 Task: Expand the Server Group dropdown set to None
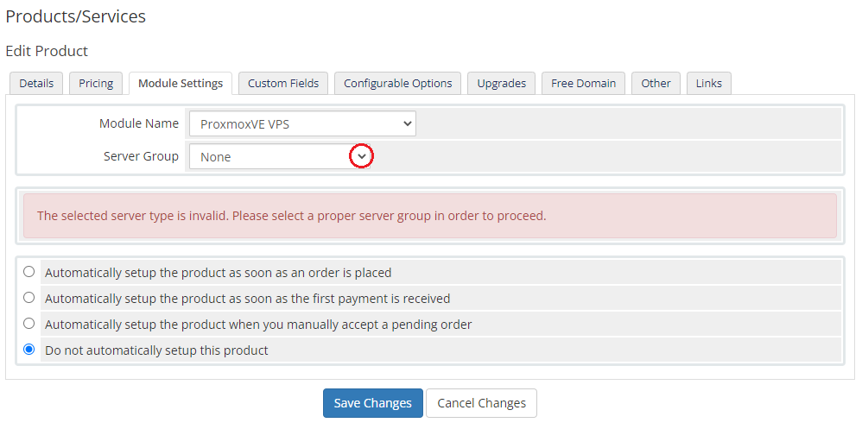point(280,156)
